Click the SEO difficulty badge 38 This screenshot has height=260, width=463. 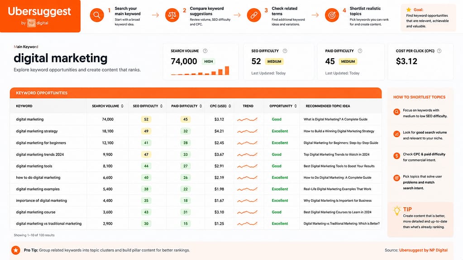[146, 189]
